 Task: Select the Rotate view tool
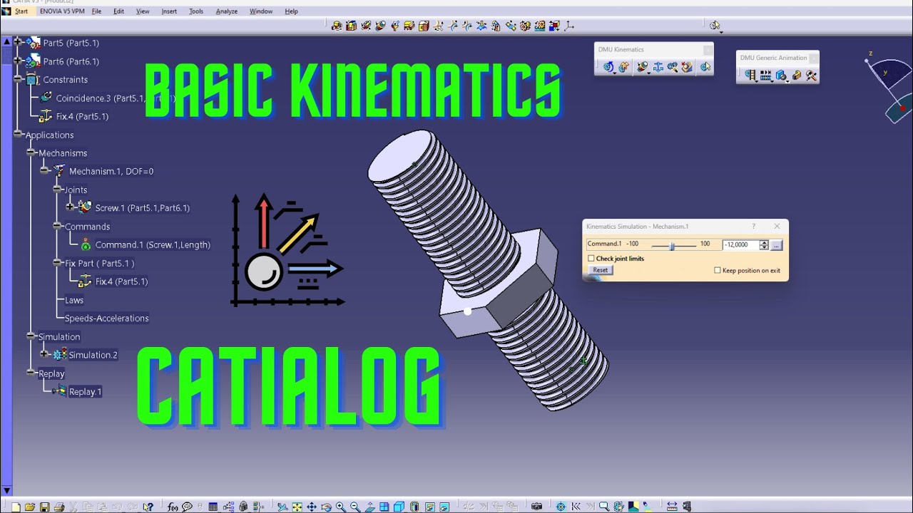pos(326,507)
